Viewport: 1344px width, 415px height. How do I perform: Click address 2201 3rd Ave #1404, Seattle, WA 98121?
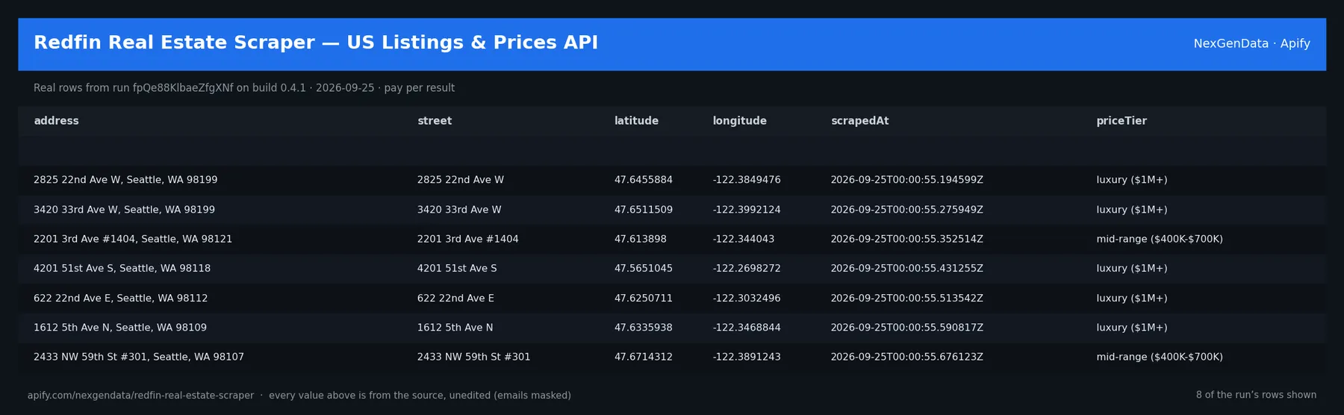coord(133,239)
